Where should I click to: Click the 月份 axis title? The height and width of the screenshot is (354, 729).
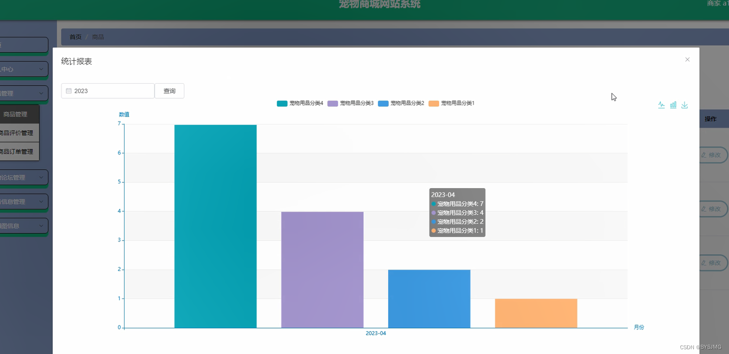pos(639,327)
